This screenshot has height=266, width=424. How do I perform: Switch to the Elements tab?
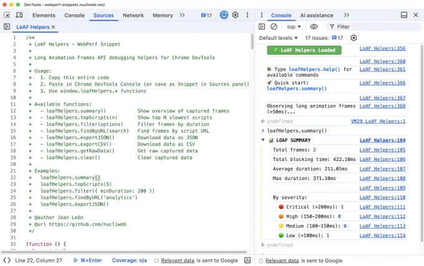[x=44, y=16]
